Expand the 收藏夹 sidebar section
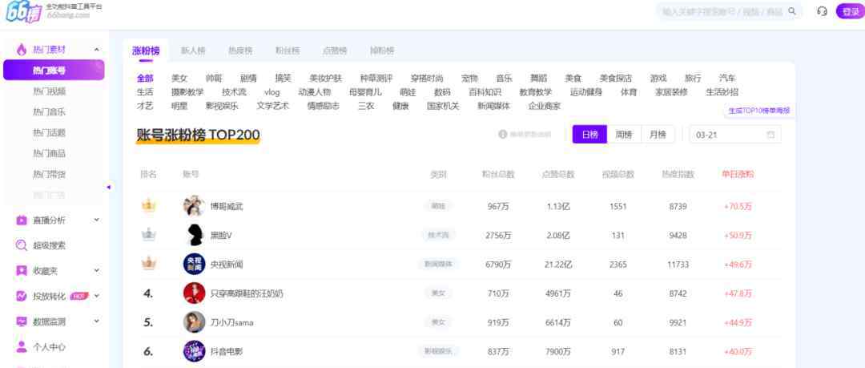Viewport: 865px width, 368px height. (97, 271)
